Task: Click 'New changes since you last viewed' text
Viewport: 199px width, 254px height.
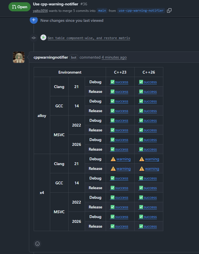Action: (72, 21)
